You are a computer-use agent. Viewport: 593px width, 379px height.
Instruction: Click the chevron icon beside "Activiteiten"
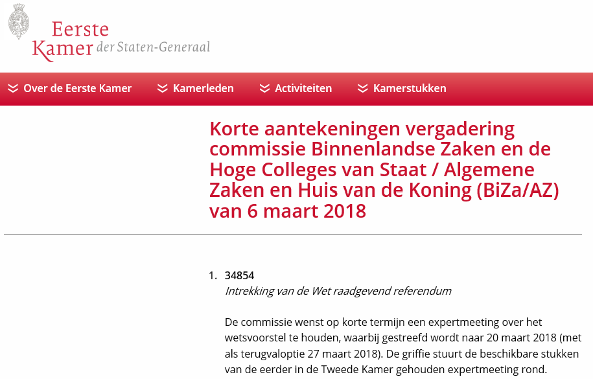click(264, 88)
